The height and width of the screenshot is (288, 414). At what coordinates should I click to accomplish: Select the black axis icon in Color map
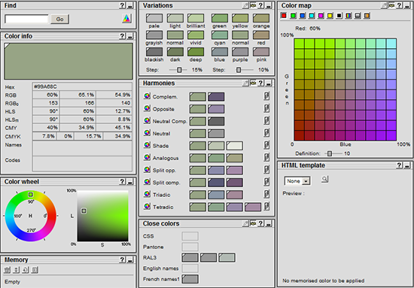[339, 16]
